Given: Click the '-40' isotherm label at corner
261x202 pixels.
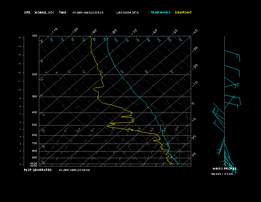Looking at the screenshot, I should coord(195,32).
